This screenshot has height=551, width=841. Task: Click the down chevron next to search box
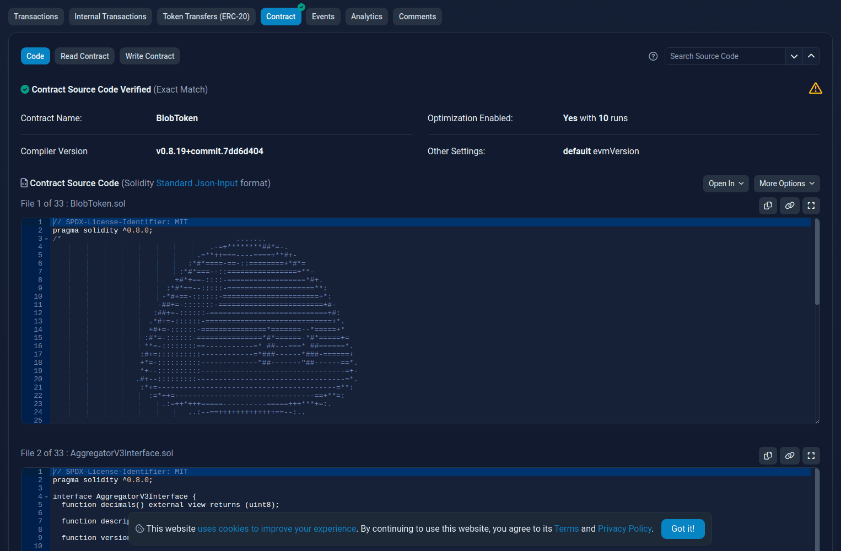(794, 56)
